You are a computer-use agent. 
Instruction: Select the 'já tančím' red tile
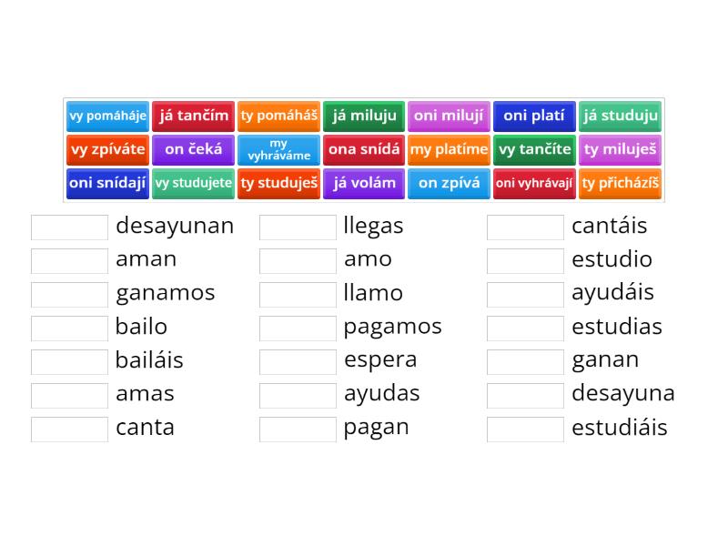pyautogui.click(x=193, y=116)
